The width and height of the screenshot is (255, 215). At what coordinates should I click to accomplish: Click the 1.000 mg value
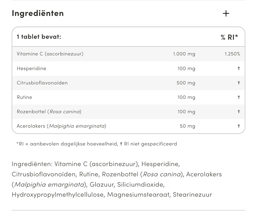click(184, 54)
